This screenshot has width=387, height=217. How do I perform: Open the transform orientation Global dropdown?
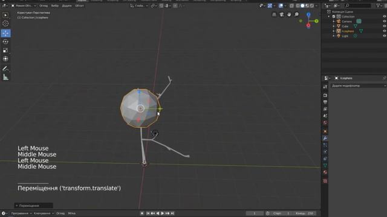tap(139, 5)
